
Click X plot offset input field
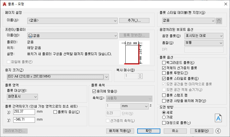[x=24, y=112]
